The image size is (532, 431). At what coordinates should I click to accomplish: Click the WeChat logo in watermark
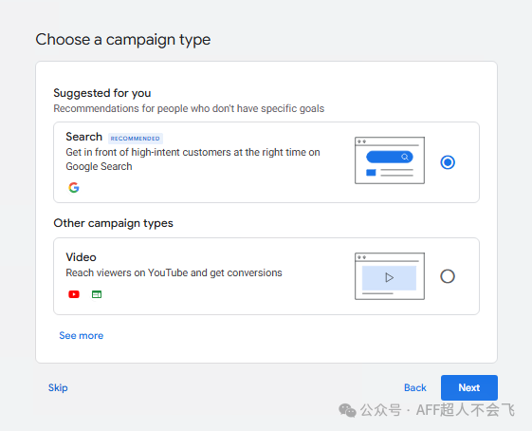pos(347,410)
